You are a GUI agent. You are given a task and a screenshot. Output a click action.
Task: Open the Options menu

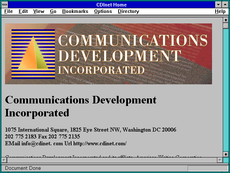click(103, 12)
